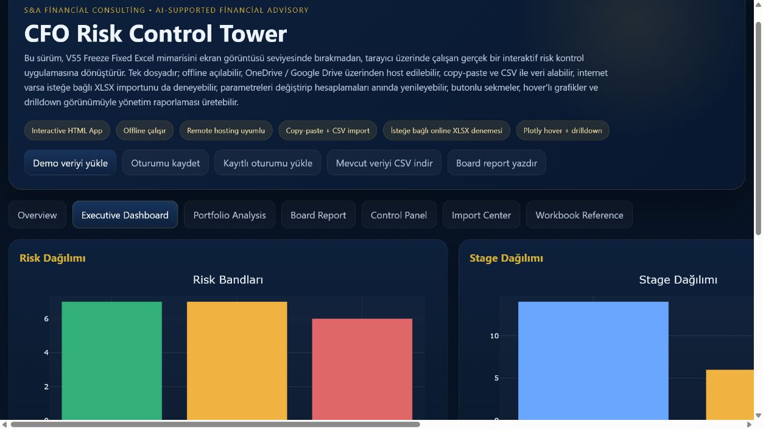The width and height of the screenshot is (763, 429).
Task: Click the blue bar in Stage Dağılımı chart
Action: (x=593, y=360)
